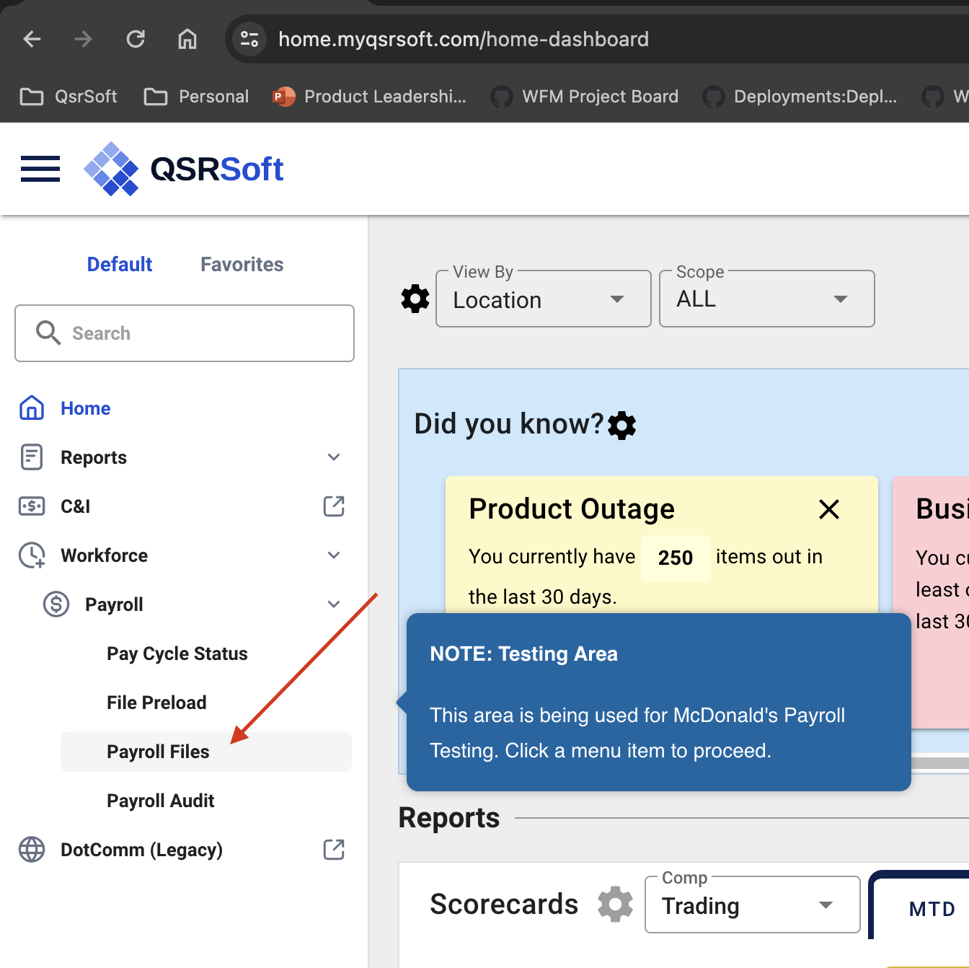Click the QSRSoft logo
969x968 pixels.
(184, 169)
